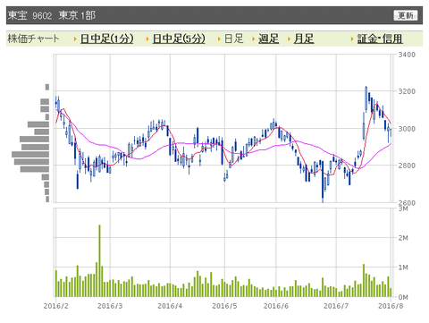The width and height of the screenshot is (429, 323).
Task: Click the 2016/3 date label
Action: [x=110, y=306]
